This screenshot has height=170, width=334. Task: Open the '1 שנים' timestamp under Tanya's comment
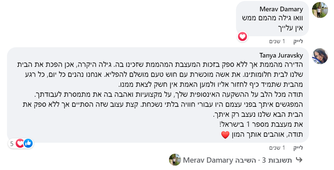coord(277,148)
